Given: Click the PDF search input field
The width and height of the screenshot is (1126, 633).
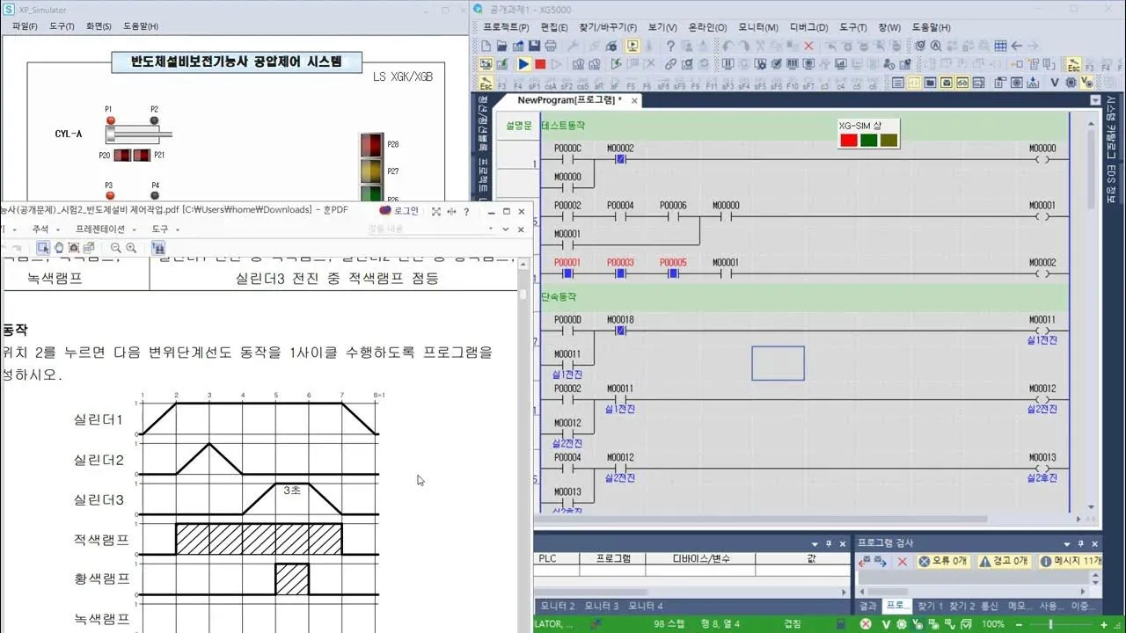Looking at the screenshot, I should pos(426,229).
